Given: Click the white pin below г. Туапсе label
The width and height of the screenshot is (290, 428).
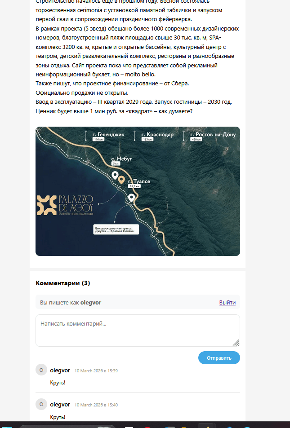Looking at the screenshot, I should click(x=131, y=198).
